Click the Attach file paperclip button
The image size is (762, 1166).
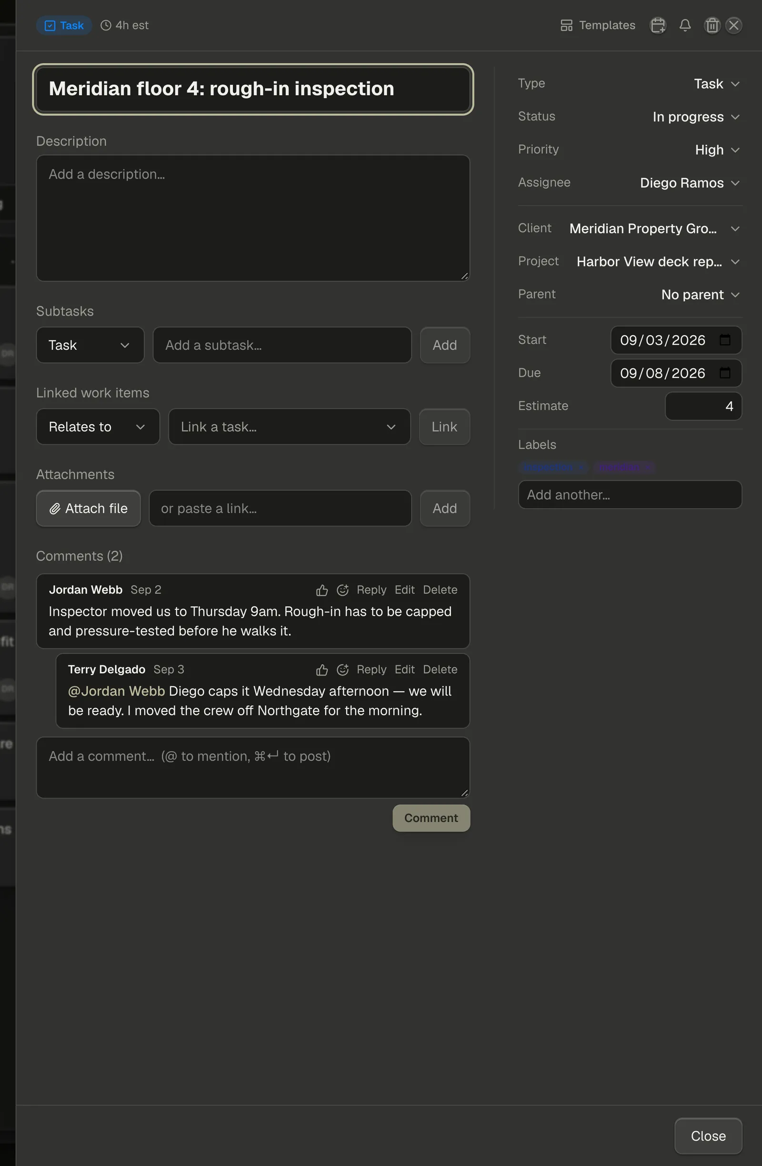pos(89,508)
